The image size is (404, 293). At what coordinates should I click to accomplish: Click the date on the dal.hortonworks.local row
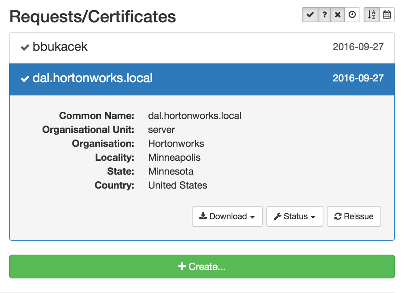click(x=358, y=78)
